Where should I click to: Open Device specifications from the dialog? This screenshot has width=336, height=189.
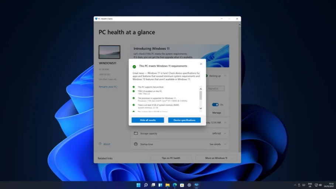tap(184, 120)
